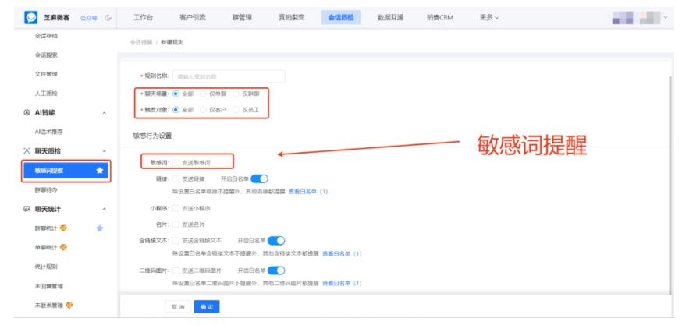Open 查看白名单 link under 二维码图片

[x=342, y=283]
